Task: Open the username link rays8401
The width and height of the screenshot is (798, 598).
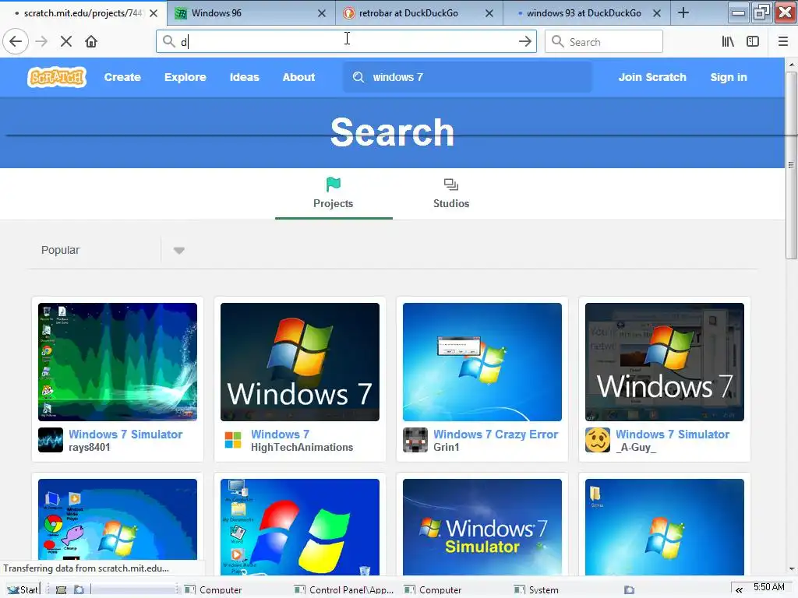Action: tap(89, 448)
